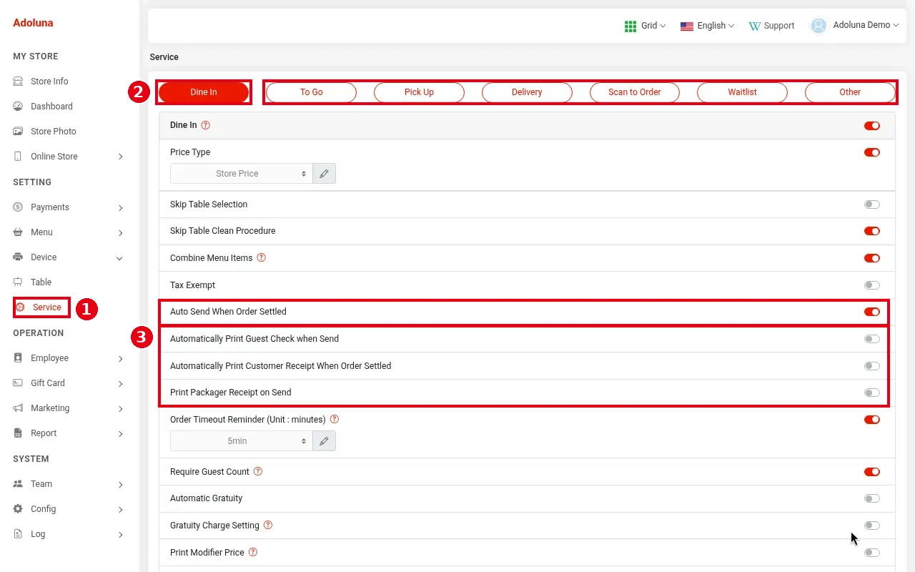Image resolution: width=915 pixels, height=572 pixels.
Task: Click the edit pencil beside Store Price
Action: pos(324,174)
